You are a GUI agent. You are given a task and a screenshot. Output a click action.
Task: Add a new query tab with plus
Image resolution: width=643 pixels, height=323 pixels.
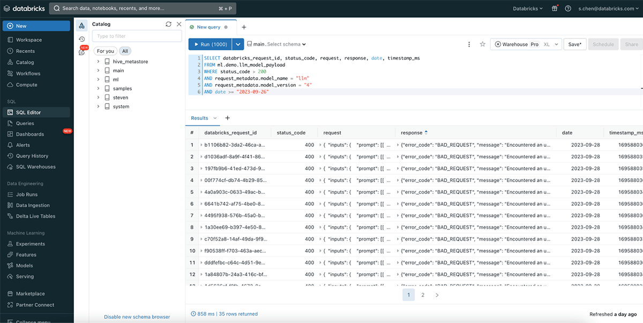click(x=244, y=27)
